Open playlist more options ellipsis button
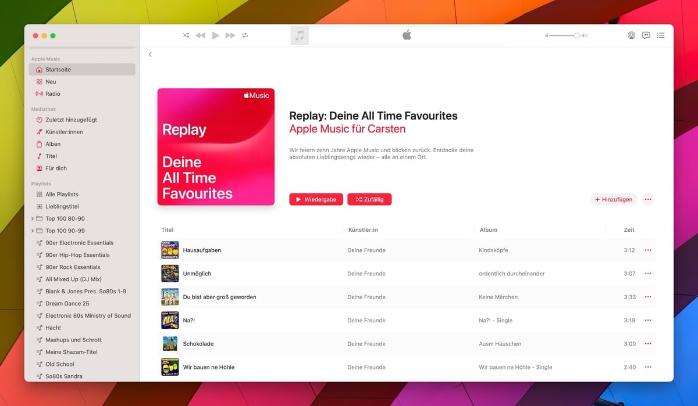Viewport: 698px width, 406px height. tap(648, 199)
